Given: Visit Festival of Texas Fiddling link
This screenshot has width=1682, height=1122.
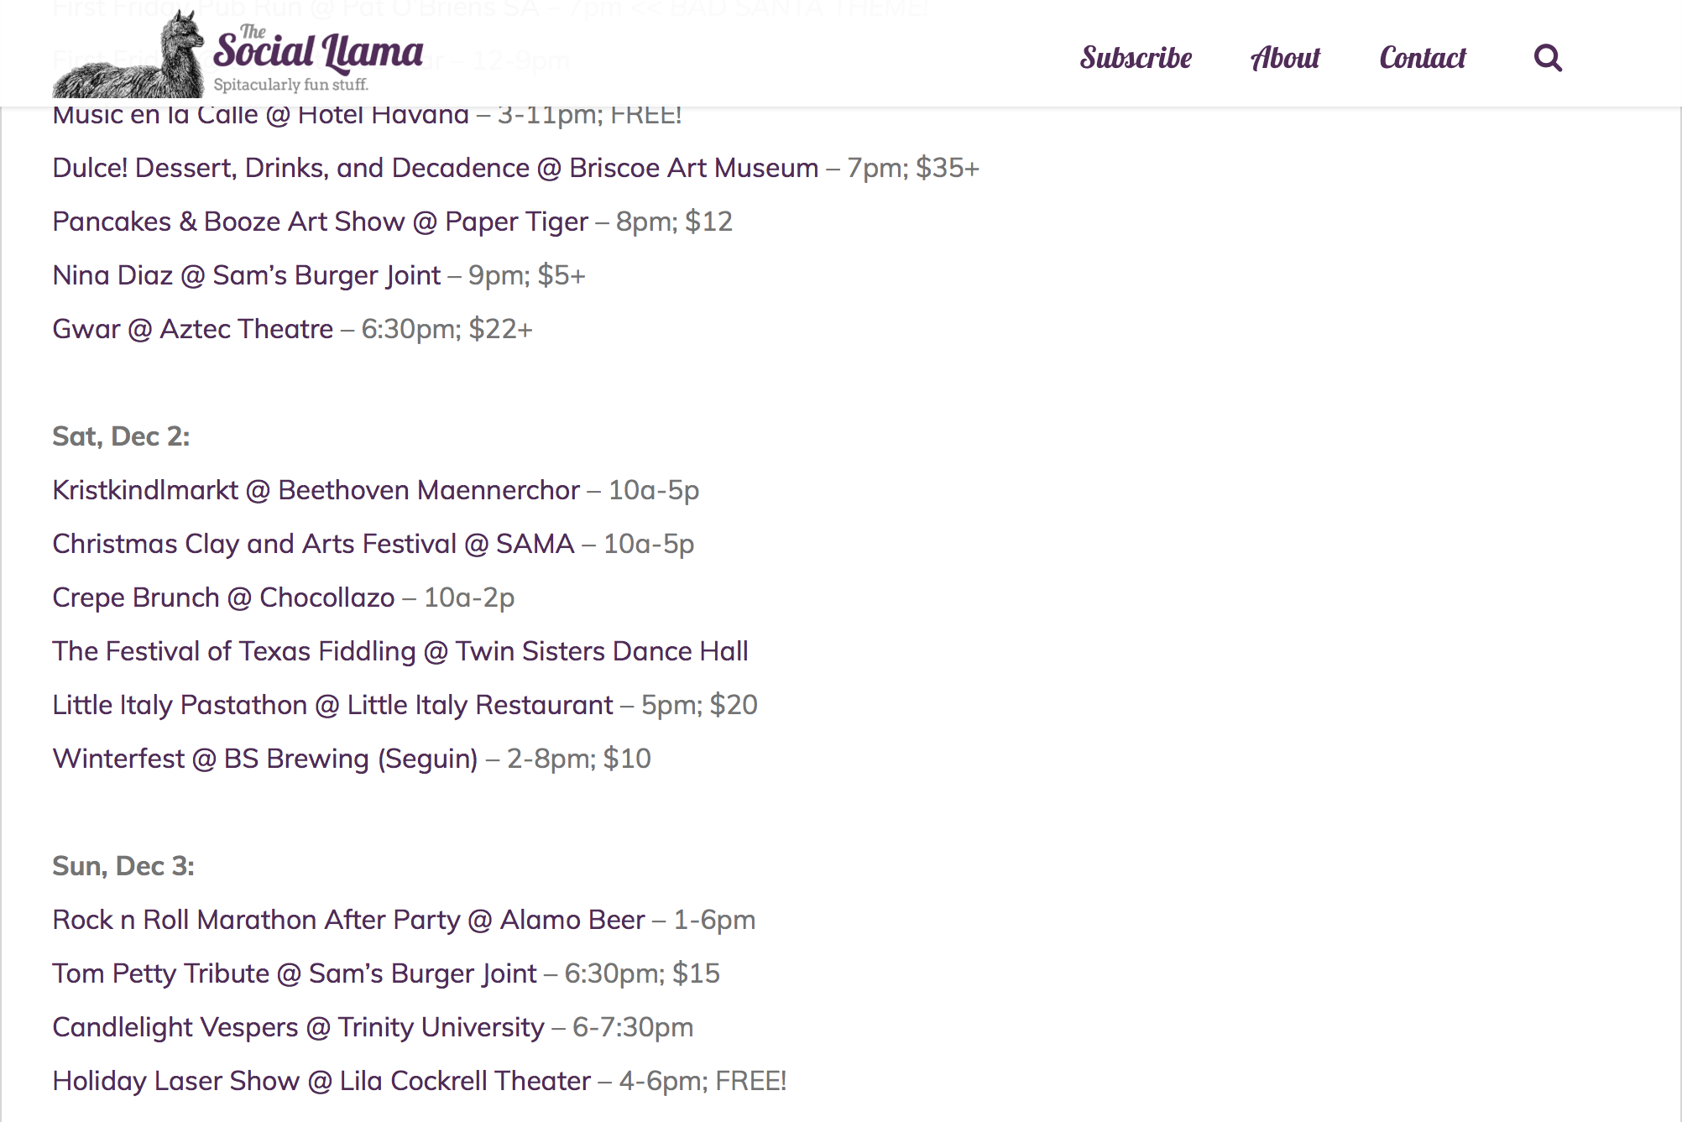Looking at the screenshot, I should pos(400,651).
